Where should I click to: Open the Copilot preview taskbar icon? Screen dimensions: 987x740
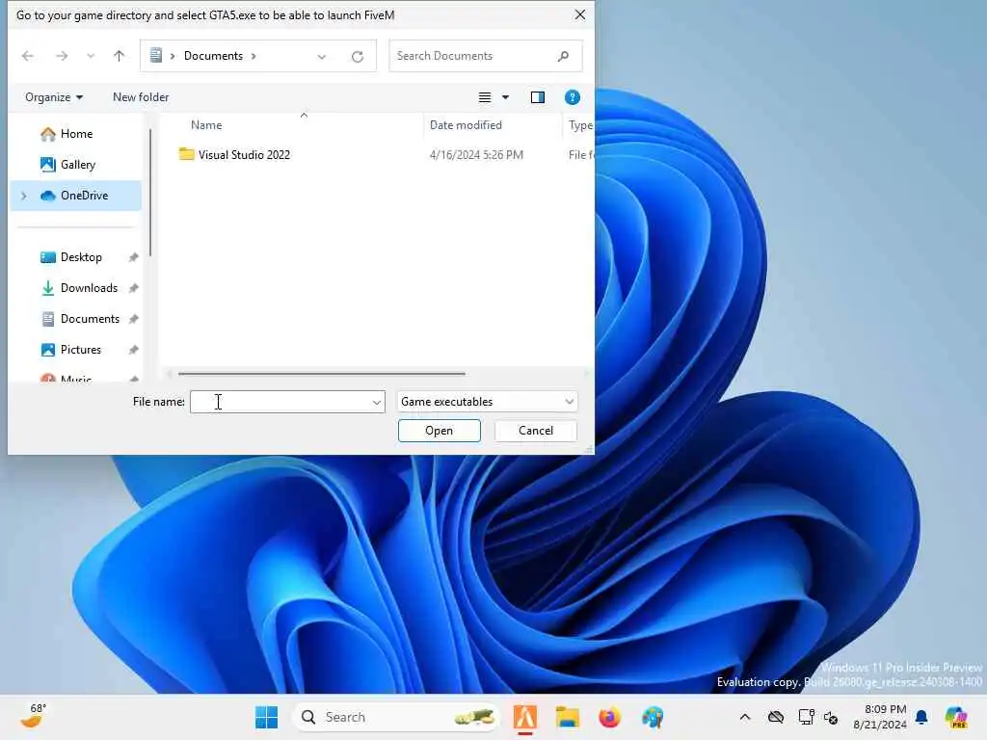click(956, 717)
